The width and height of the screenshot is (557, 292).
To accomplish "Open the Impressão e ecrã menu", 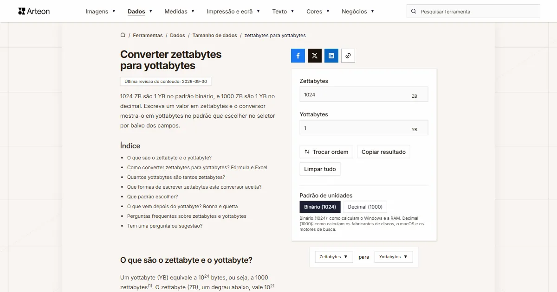I will [233, 12].
